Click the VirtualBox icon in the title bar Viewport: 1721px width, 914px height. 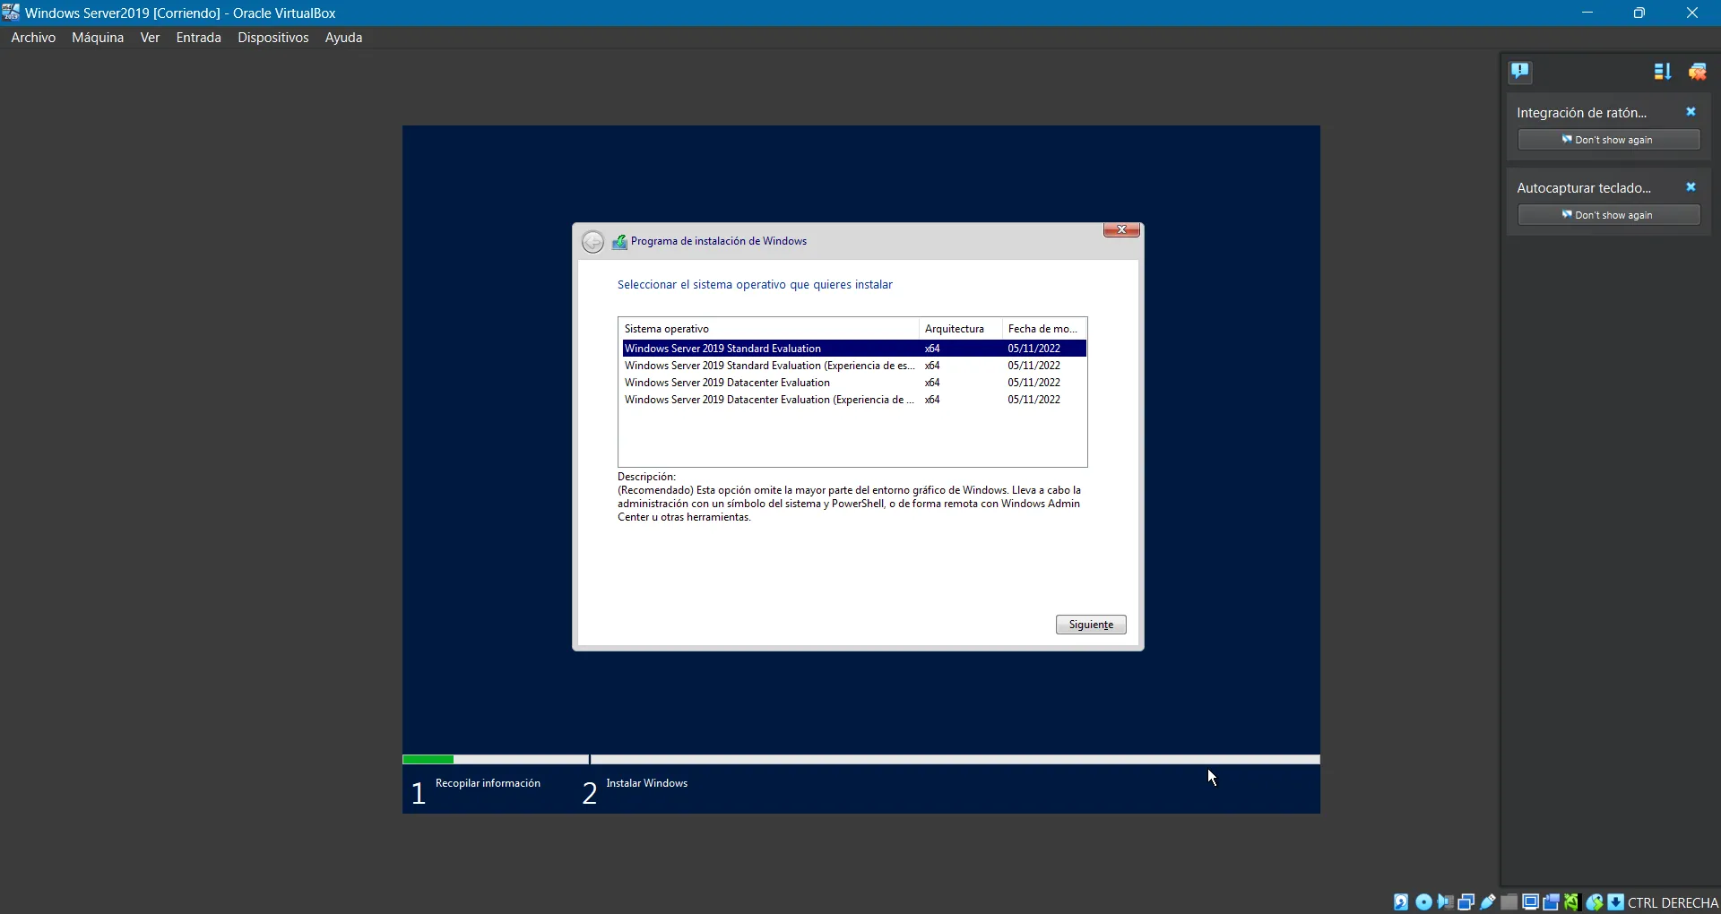pyautogui.click(x=11, y=13)
